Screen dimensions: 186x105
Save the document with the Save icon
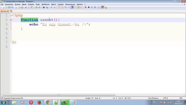pyautogui.click(x=9, y=7)
